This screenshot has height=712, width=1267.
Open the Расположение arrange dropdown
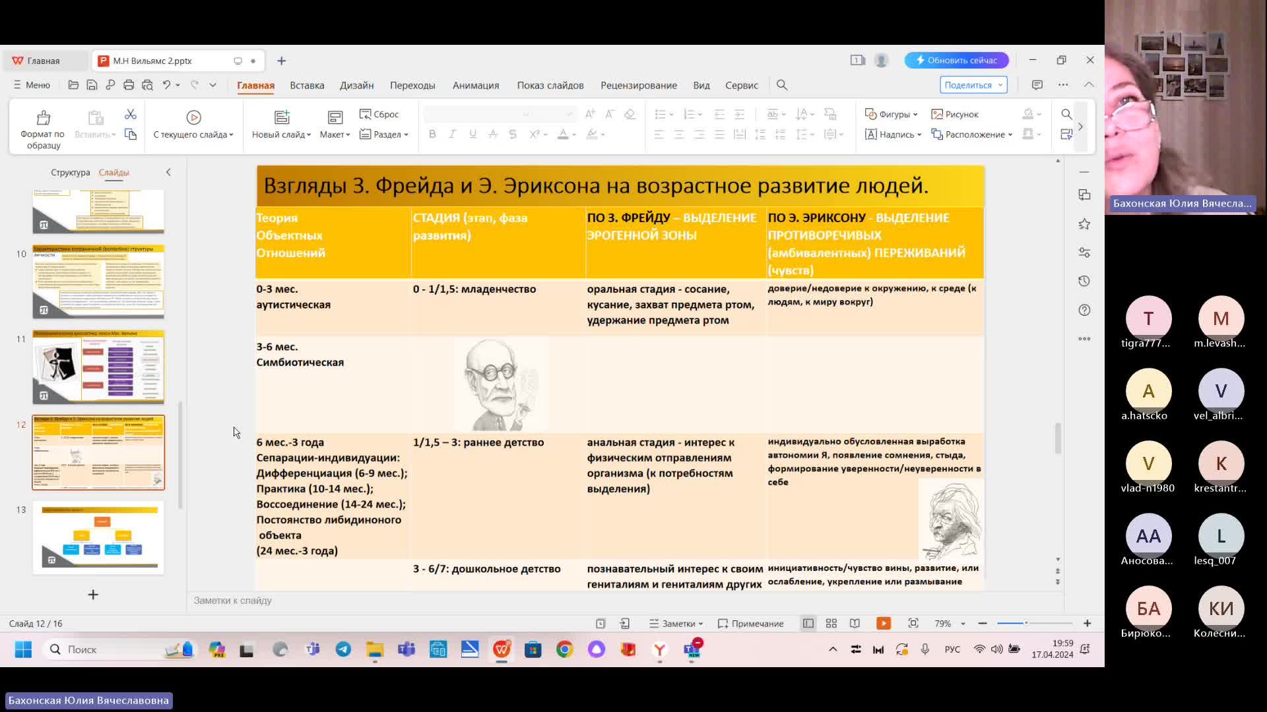click(971, 134)
